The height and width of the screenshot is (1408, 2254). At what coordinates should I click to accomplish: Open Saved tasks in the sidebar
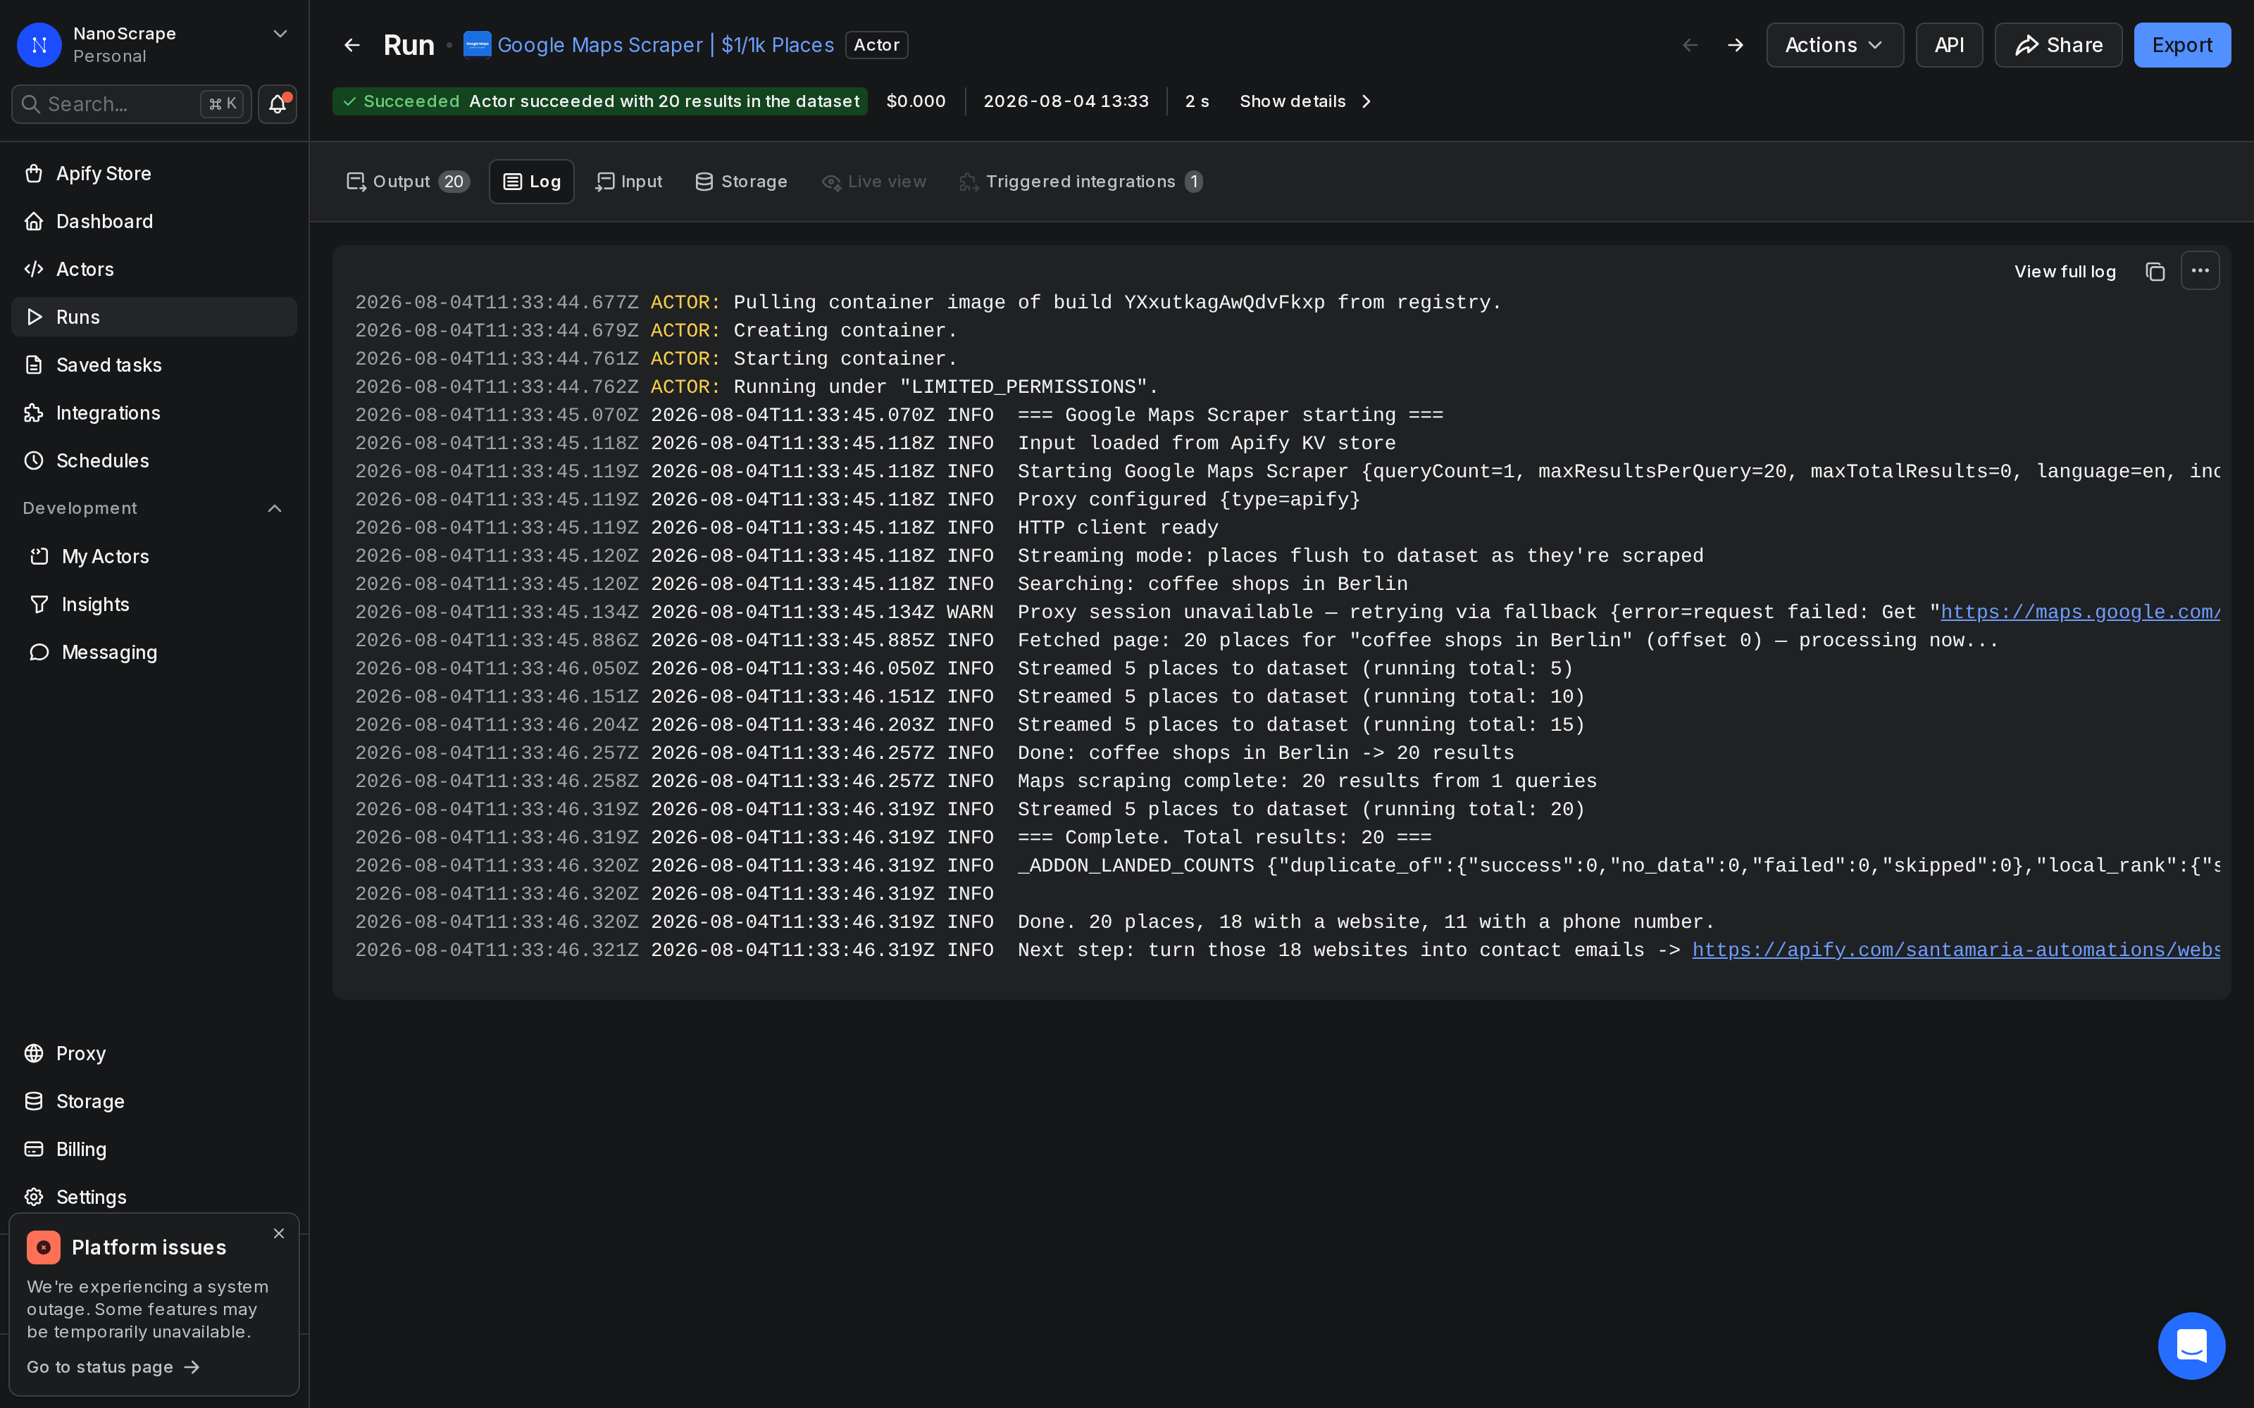154,365
